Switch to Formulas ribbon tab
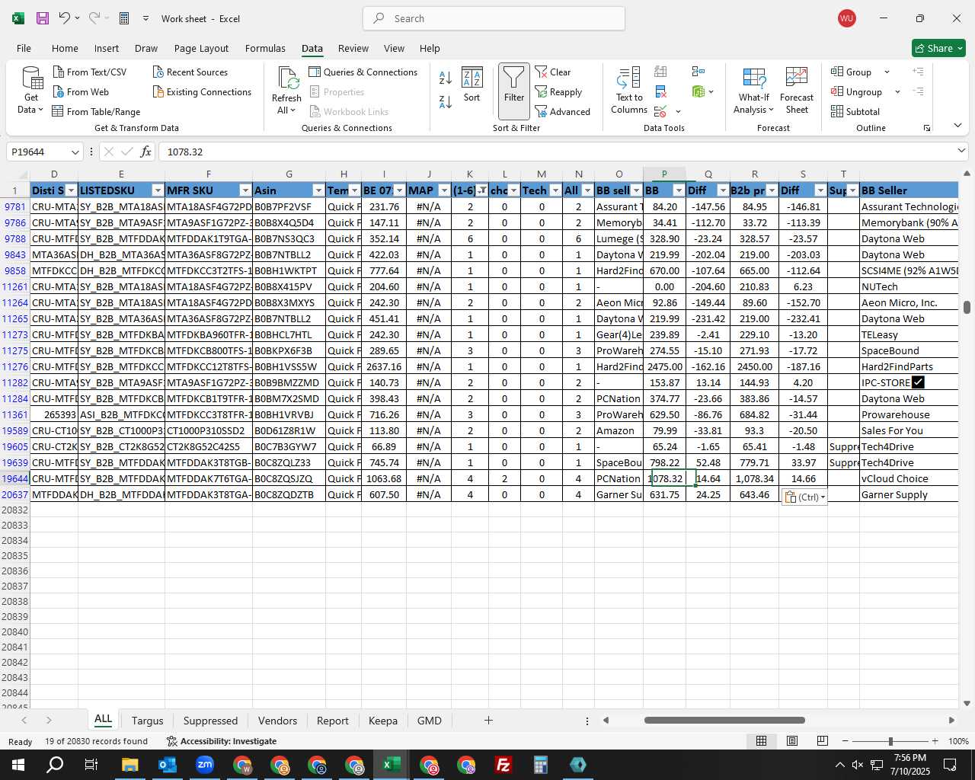 pyautogui.click(x=265, y=48)
